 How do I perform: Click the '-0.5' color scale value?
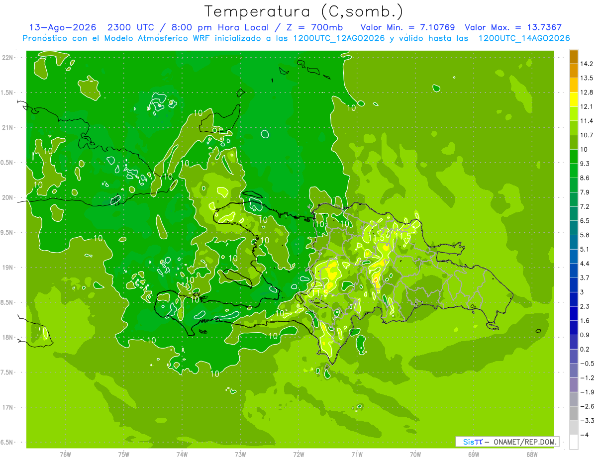pyautogui.click(x=587, y=364)
